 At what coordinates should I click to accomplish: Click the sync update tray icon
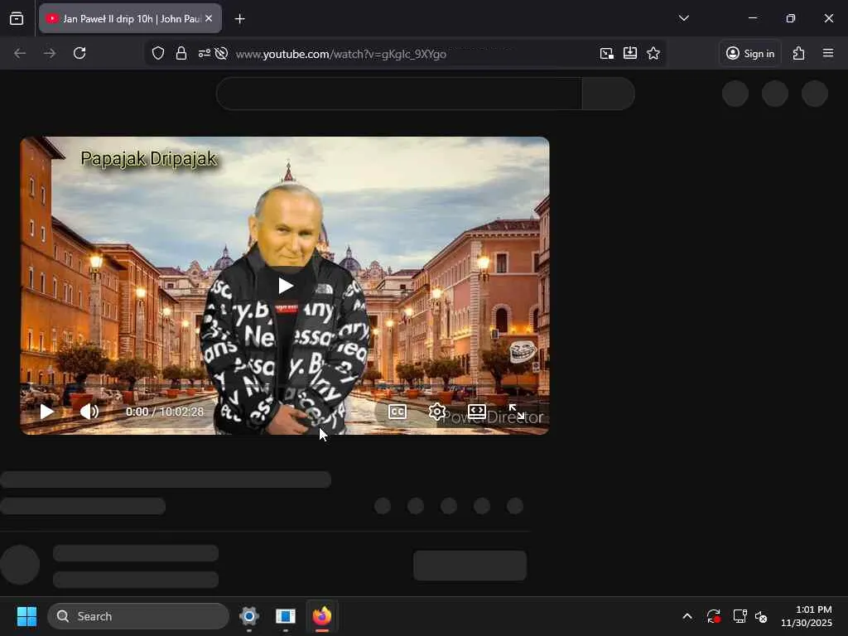point(713,616)
